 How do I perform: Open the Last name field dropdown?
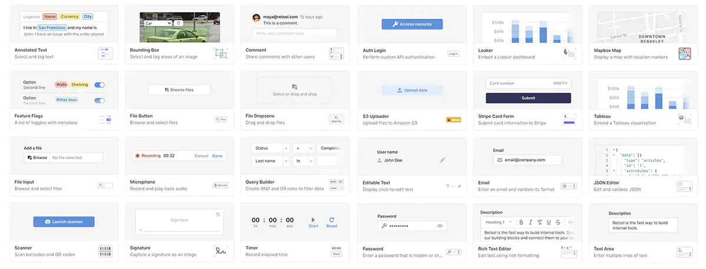click(x=270, y=160)
